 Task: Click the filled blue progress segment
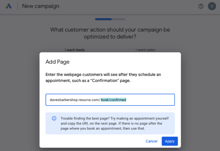pos(103,19)
